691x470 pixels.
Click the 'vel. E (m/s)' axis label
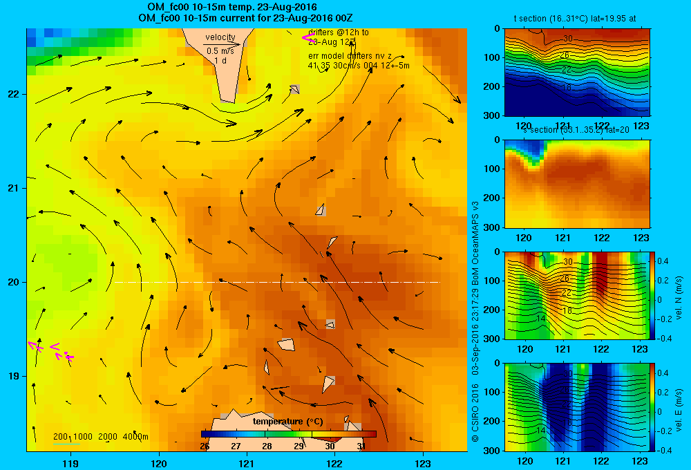[679, 410]
